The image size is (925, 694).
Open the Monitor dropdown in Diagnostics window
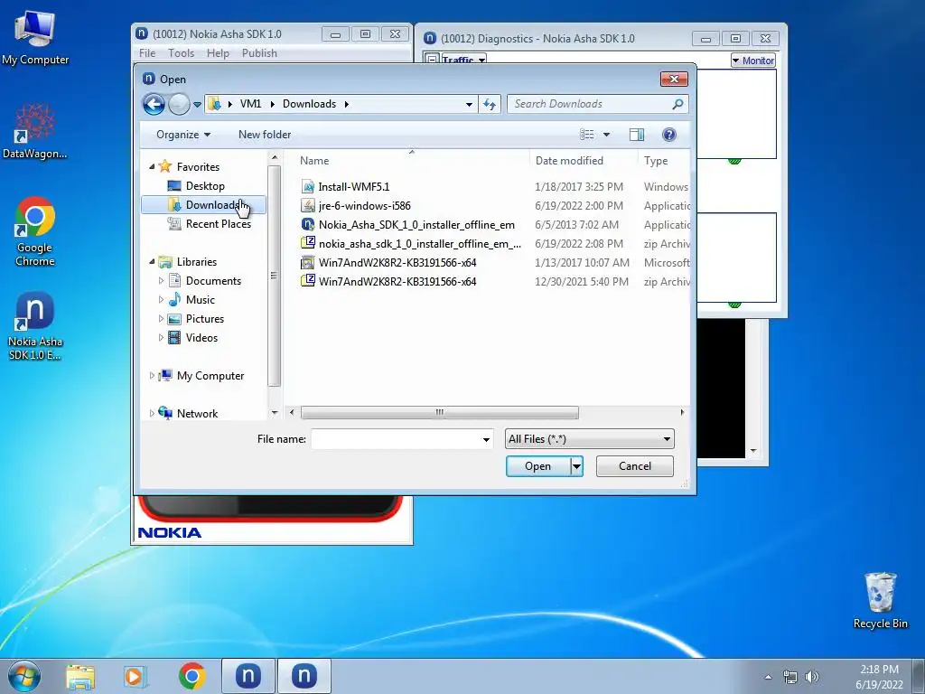coord(752,61)
